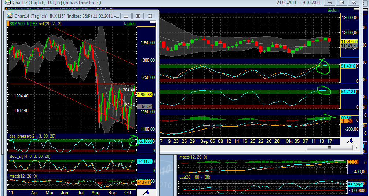Click the blue arrow icon under Chart14 price axis
This screenshot has height=196, width=369.
[146, 192]
